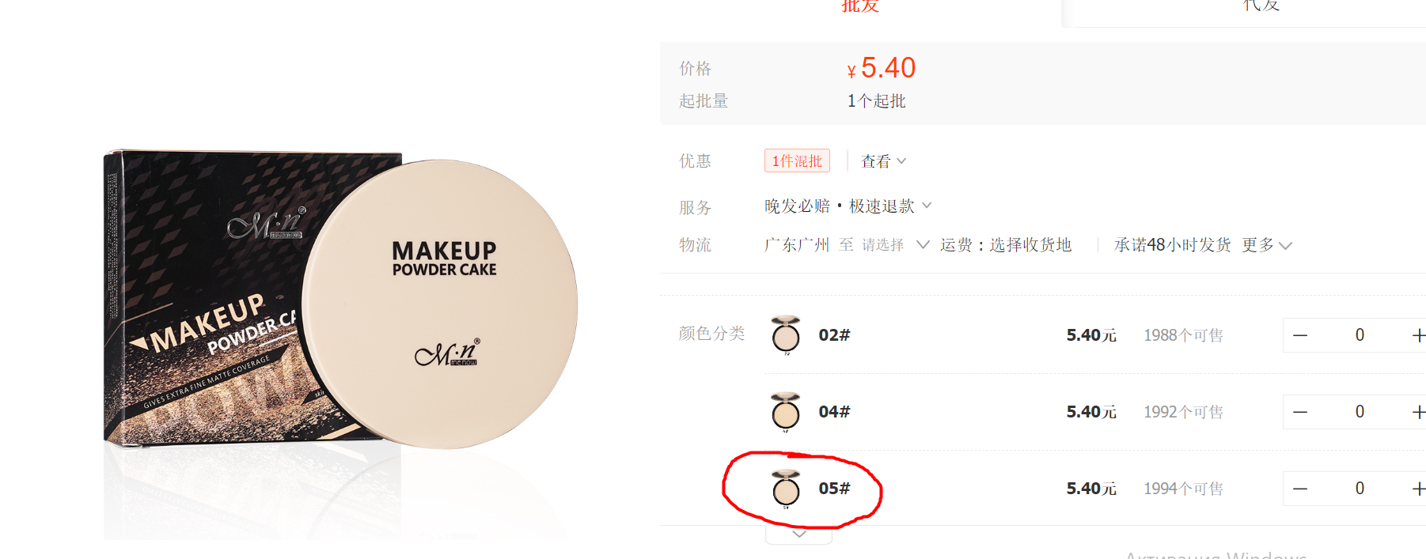The width and height of the screenshot is (1426, 559).
Task: Expand 更多 shipping details
Action: click(x=1266, y=245)
